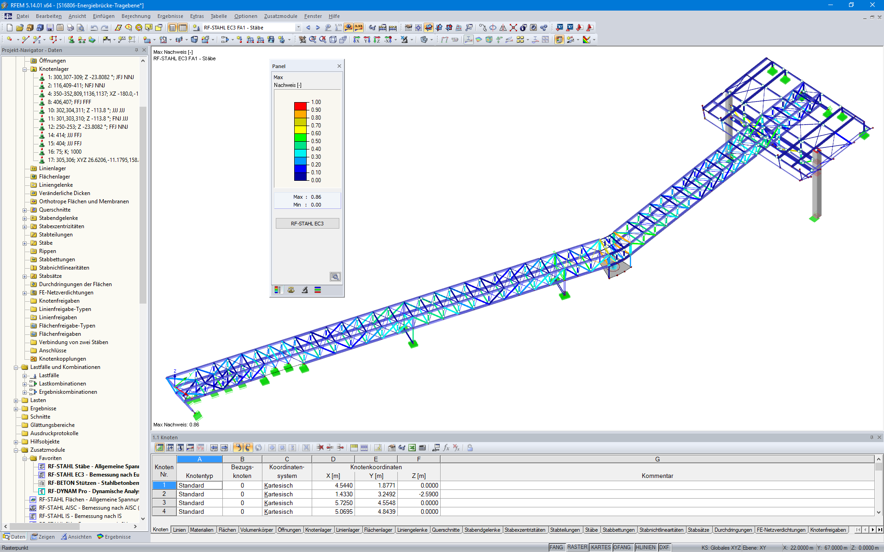Image resolution: width=884 pixels, height=552 pixels.
Task: Collapse the Knotenlager tree node
Action: coord(24,69)
